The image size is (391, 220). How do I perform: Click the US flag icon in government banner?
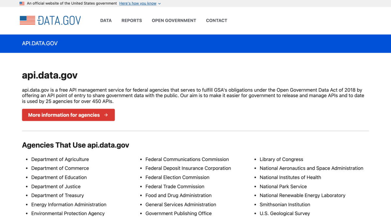[x=22, y=3]
